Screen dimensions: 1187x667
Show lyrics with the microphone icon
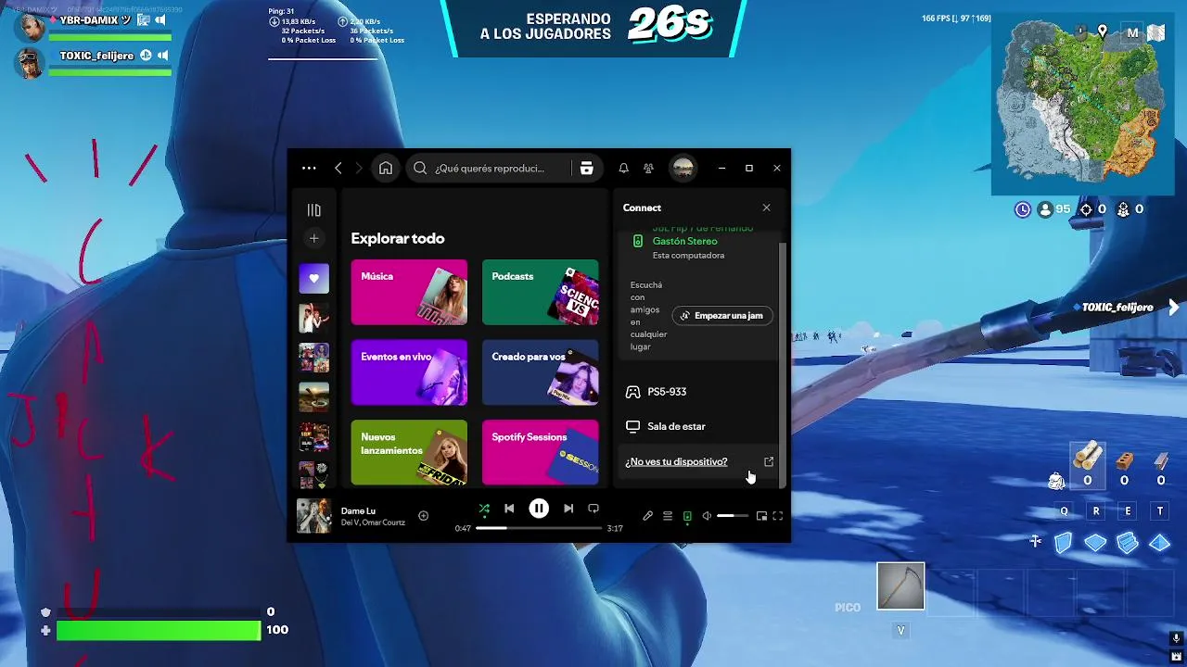click(647, 516)
